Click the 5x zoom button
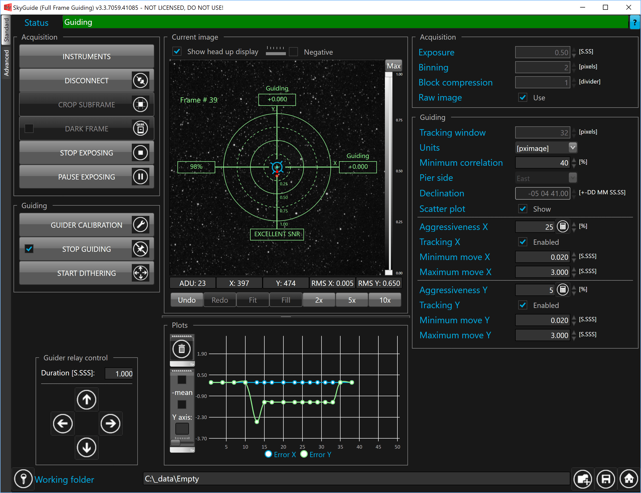This screenshot has width=641, height=493. (352, 300)
